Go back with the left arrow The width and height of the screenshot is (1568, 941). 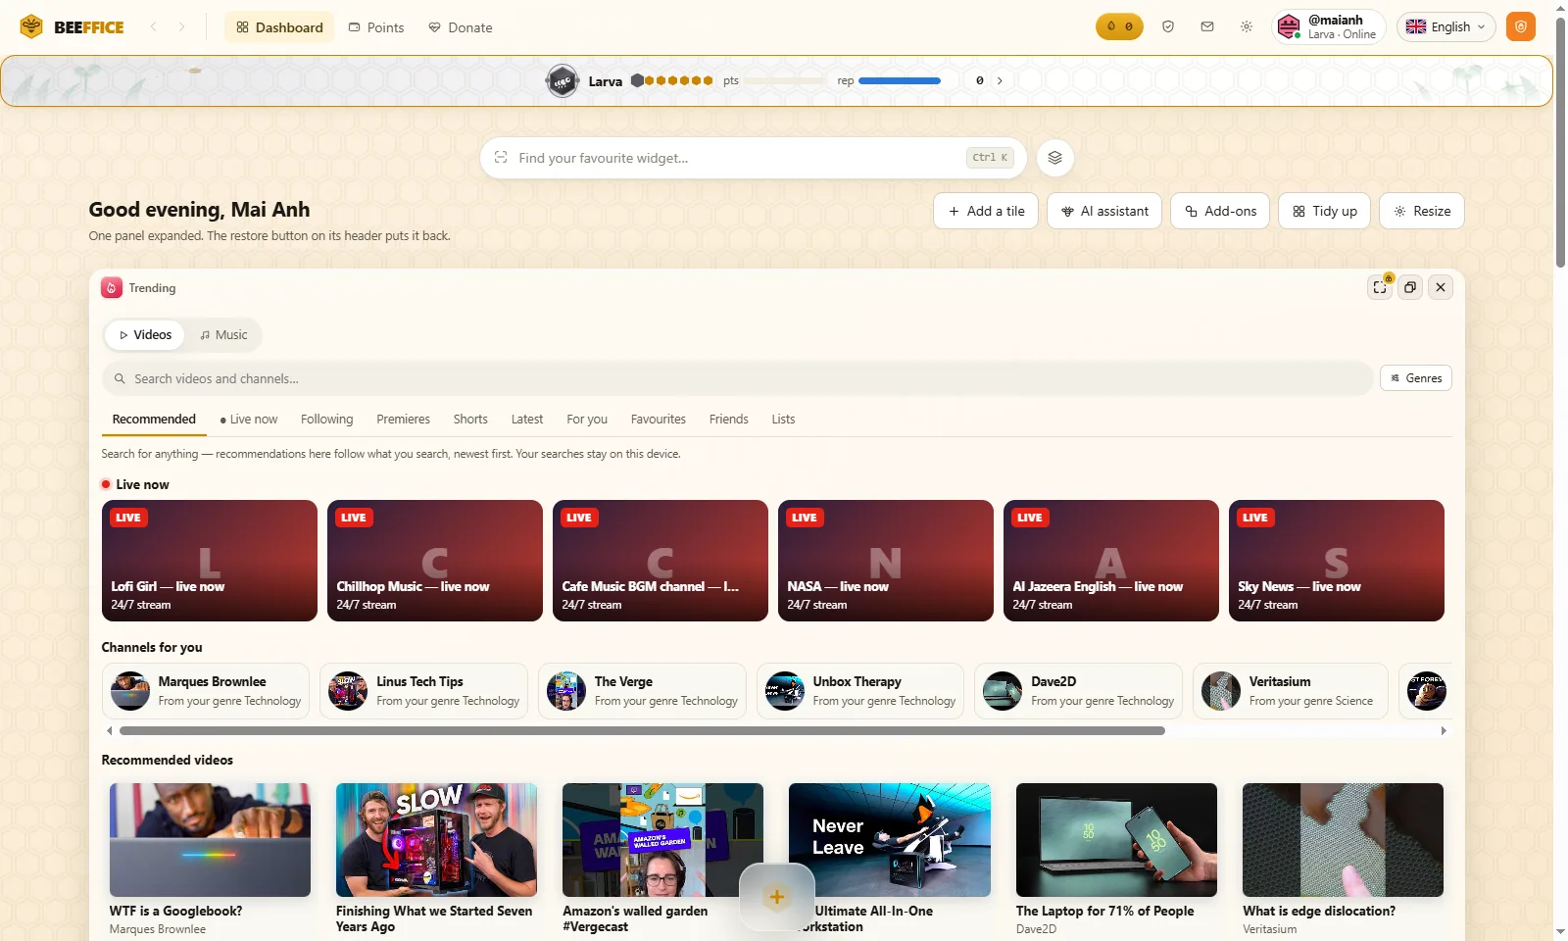click(154, 26)
